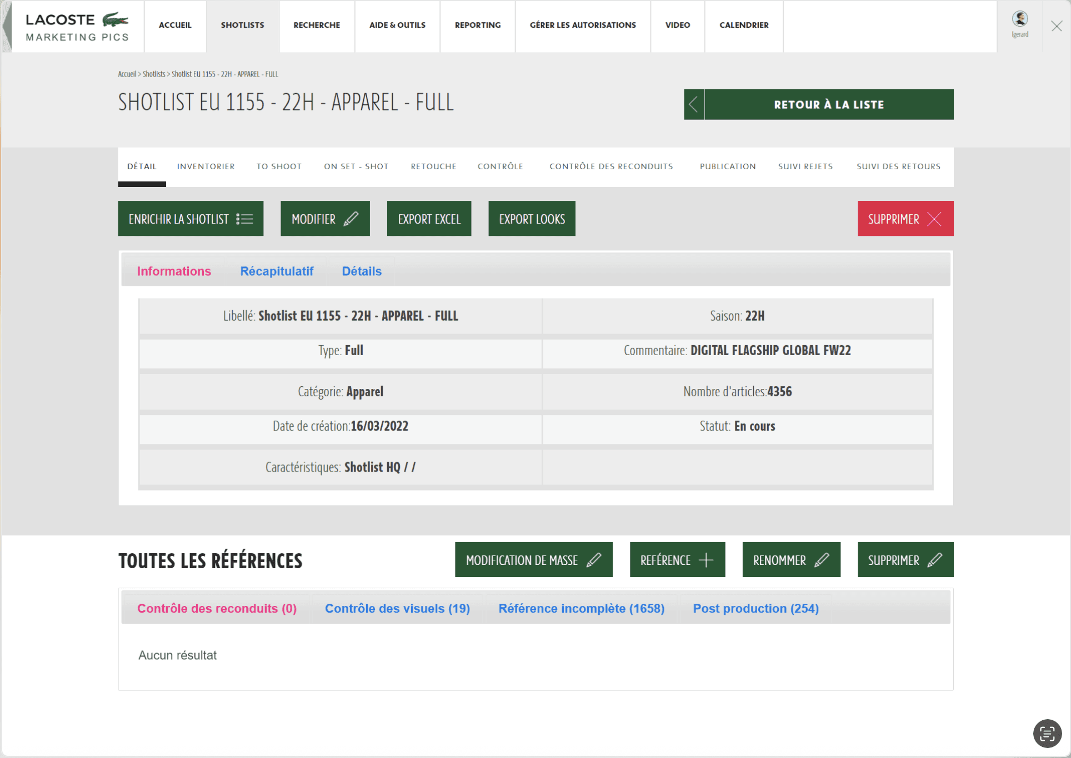This screenshot has width=1071, height=758.
Task: Select the Contrôle des visuels (19) tab
Action: click(x=397, y=609)
